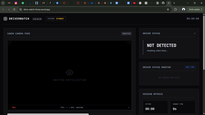Reload the DriverWatch page

click(14, 9)
